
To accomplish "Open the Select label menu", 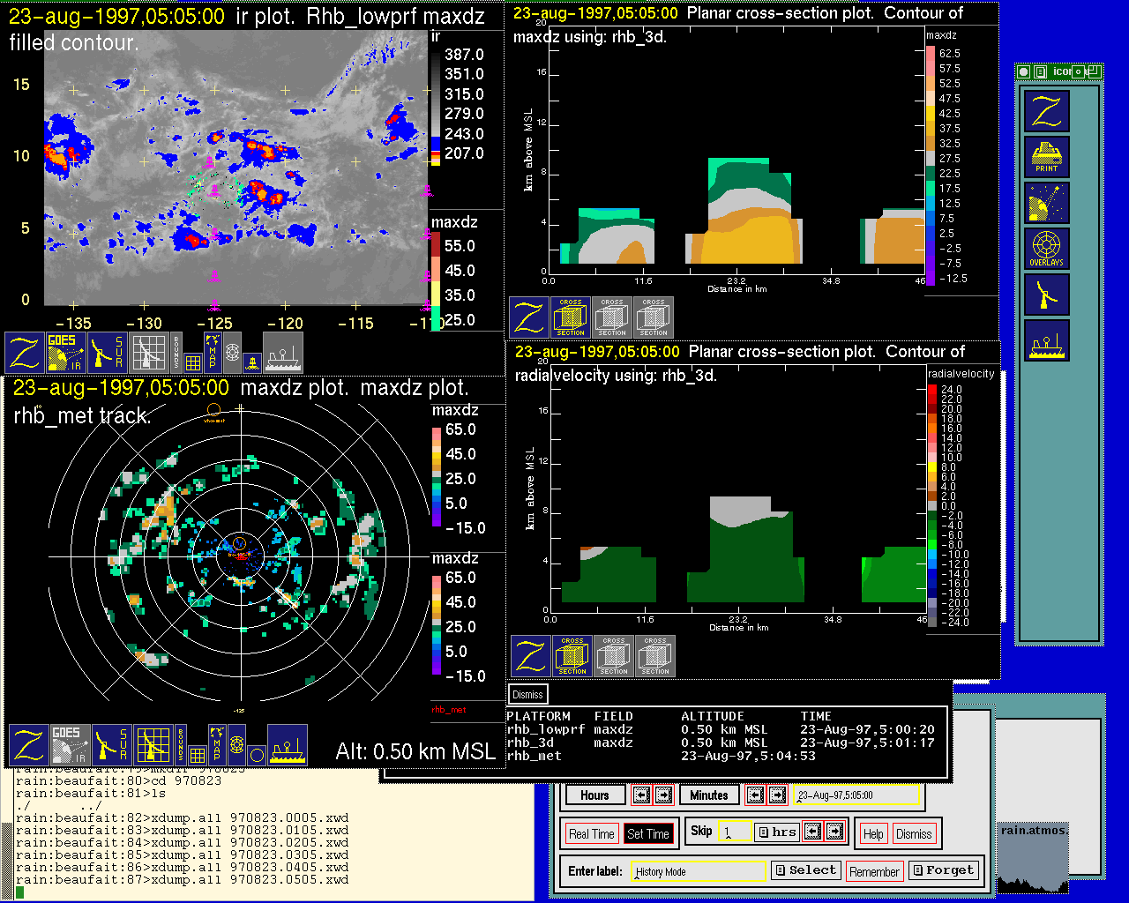I will point(804,870).
